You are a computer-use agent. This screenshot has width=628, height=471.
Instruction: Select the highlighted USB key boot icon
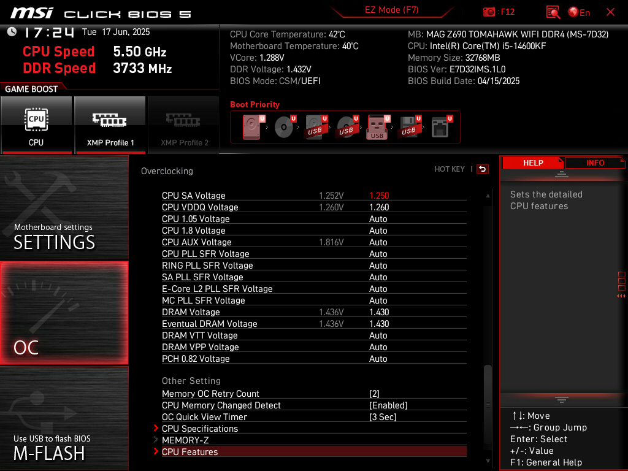(x=378, y=127)
